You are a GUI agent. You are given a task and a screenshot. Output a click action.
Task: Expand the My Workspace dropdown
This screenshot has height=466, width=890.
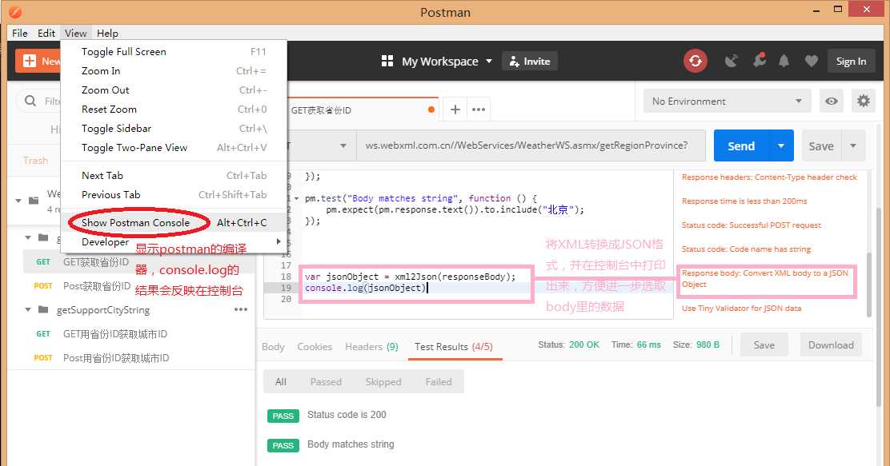coord(489,62)
